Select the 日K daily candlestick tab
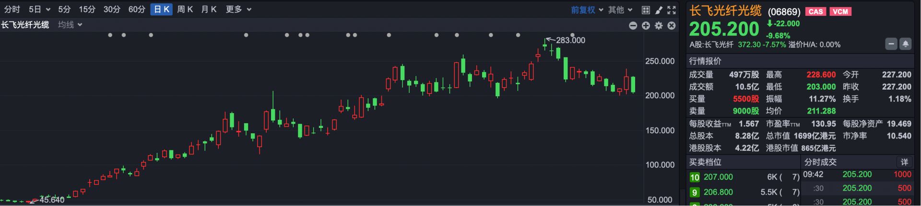The height and width of the screenshot is (206, 921). pos(161,10)
